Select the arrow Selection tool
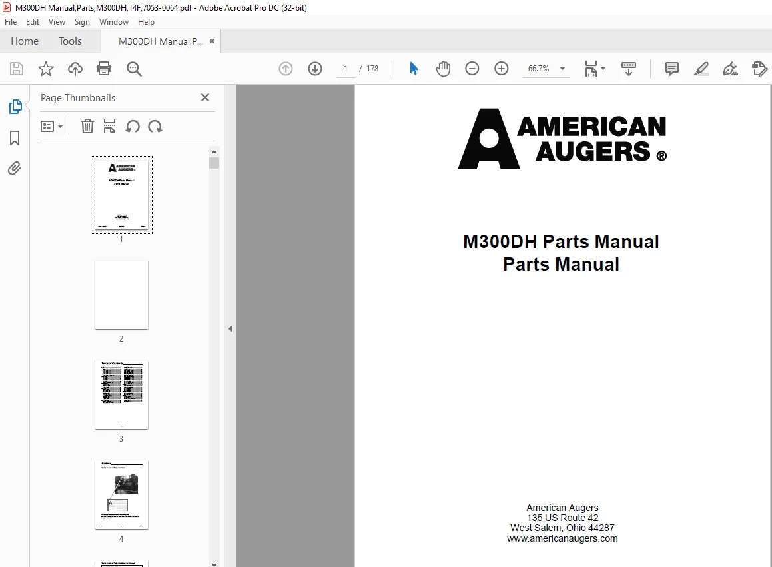 [414, 69]
